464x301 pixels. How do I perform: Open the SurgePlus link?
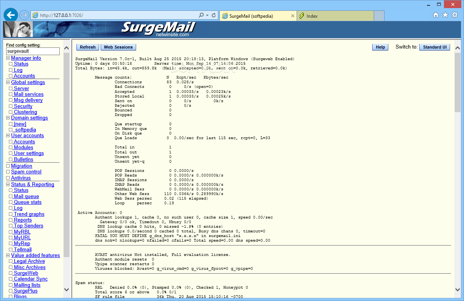click(x=25, y=291)
